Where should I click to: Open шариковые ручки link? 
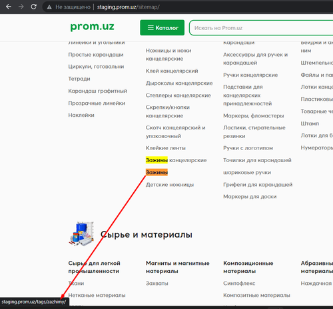click(x=247, y=172)
